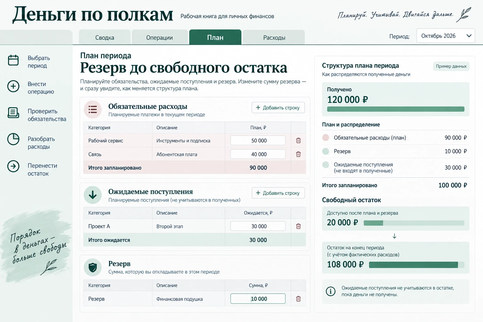Image resolution: width=483 pixels, height=322 pixels.
Task: Remove the Проект А row with trash icon
Action: point(298,226)
